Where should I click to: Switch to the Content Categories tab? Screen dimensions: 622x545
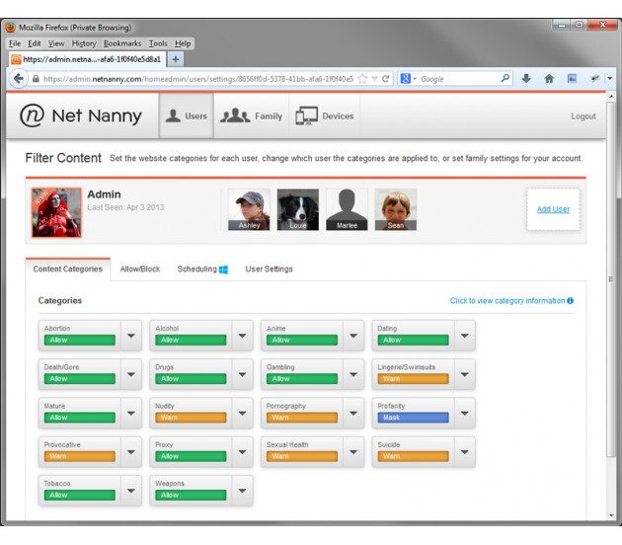(68, 269)
